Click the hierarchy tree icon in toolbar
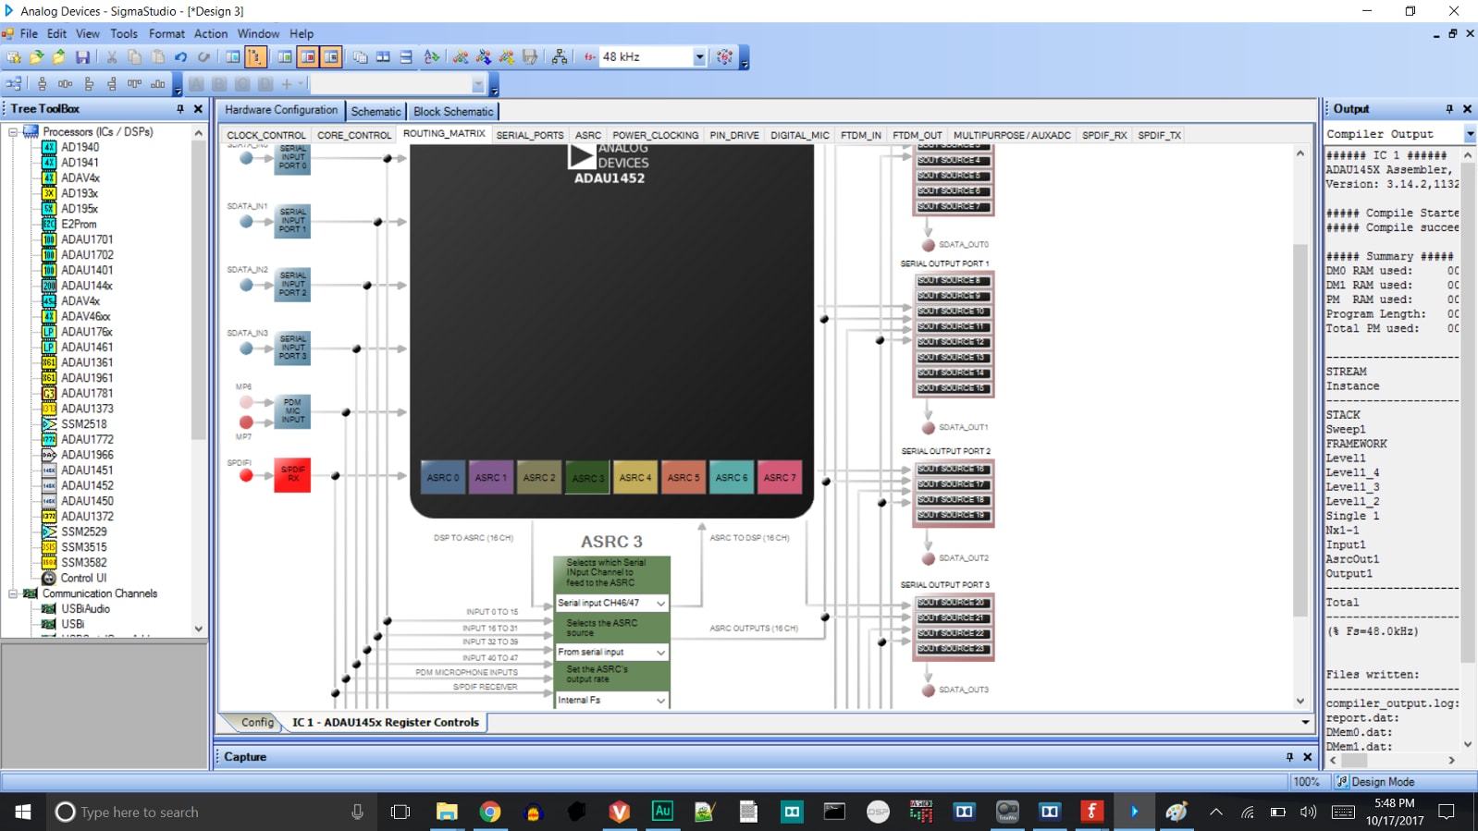Viewport: 1478px width, 831px height. [x=560, y=57]
